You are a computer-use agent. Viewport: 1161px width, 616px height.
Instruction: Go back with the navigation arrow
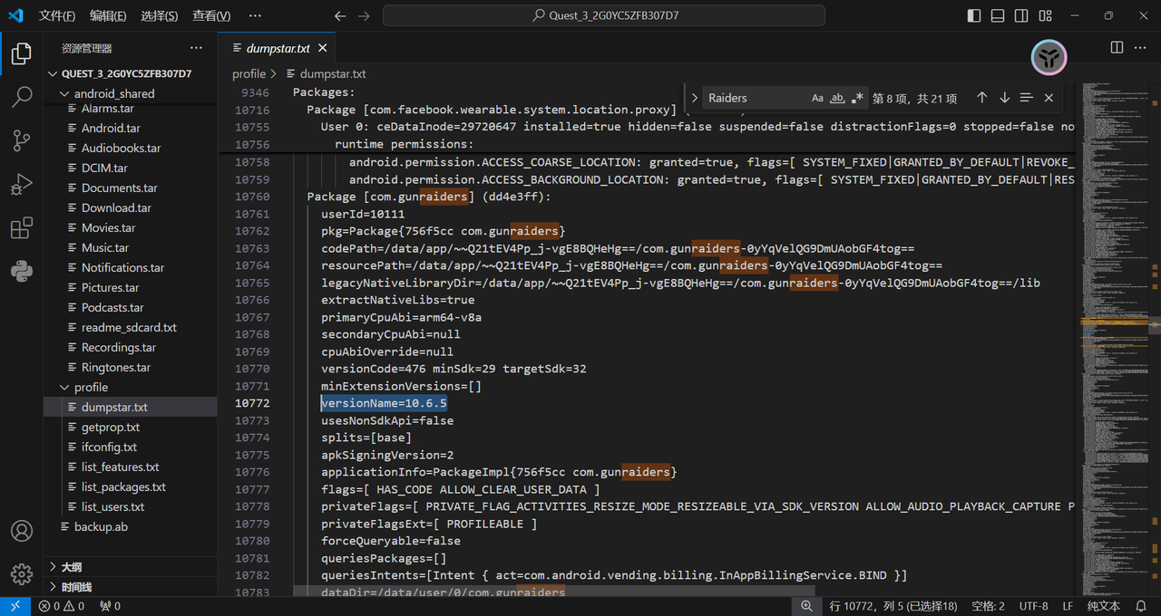click(x=340, y=15)
